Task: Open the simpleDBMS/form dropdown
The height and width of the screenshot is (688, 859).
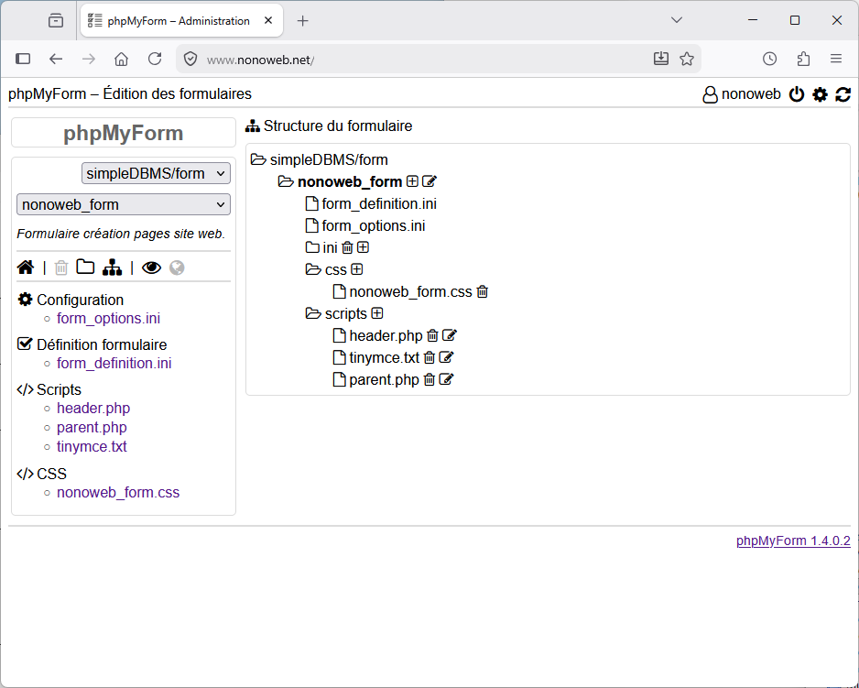Action: coord(156,173)
